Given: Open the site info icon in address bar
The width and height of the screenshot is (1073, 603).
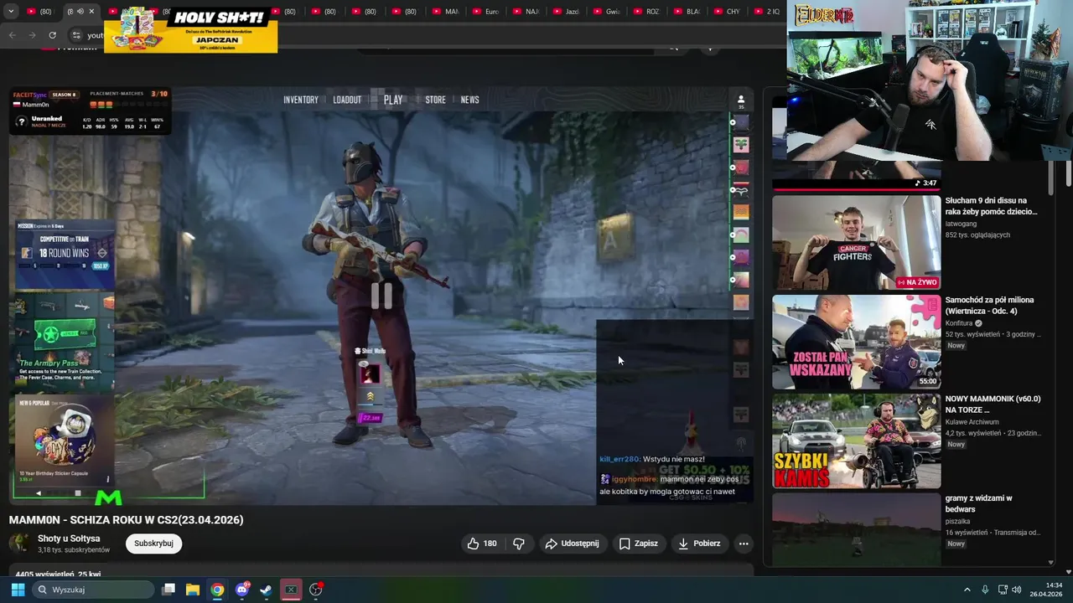Looking at the screenshot, I should click(x=76, y=35).
